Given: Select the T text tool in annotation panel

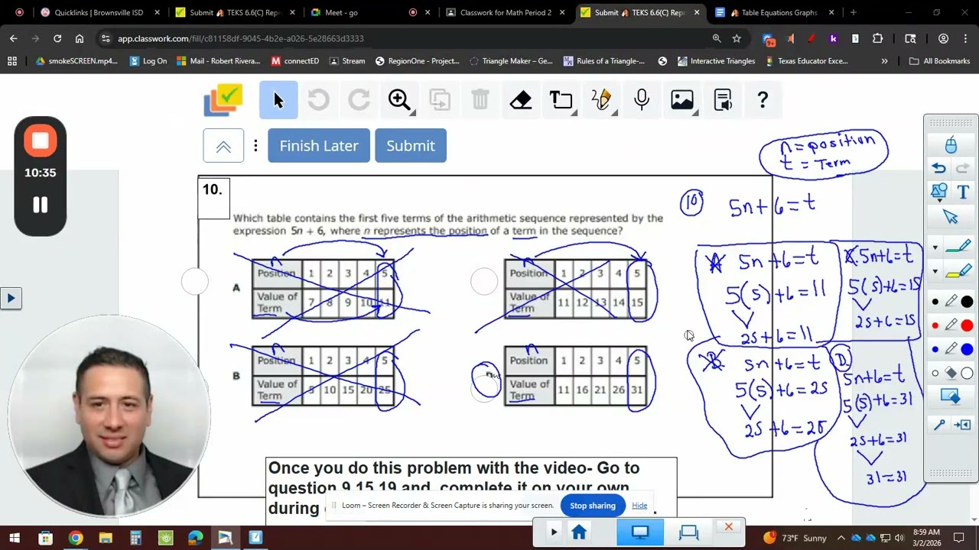Looking at the screenshot, I should point(963,192).
